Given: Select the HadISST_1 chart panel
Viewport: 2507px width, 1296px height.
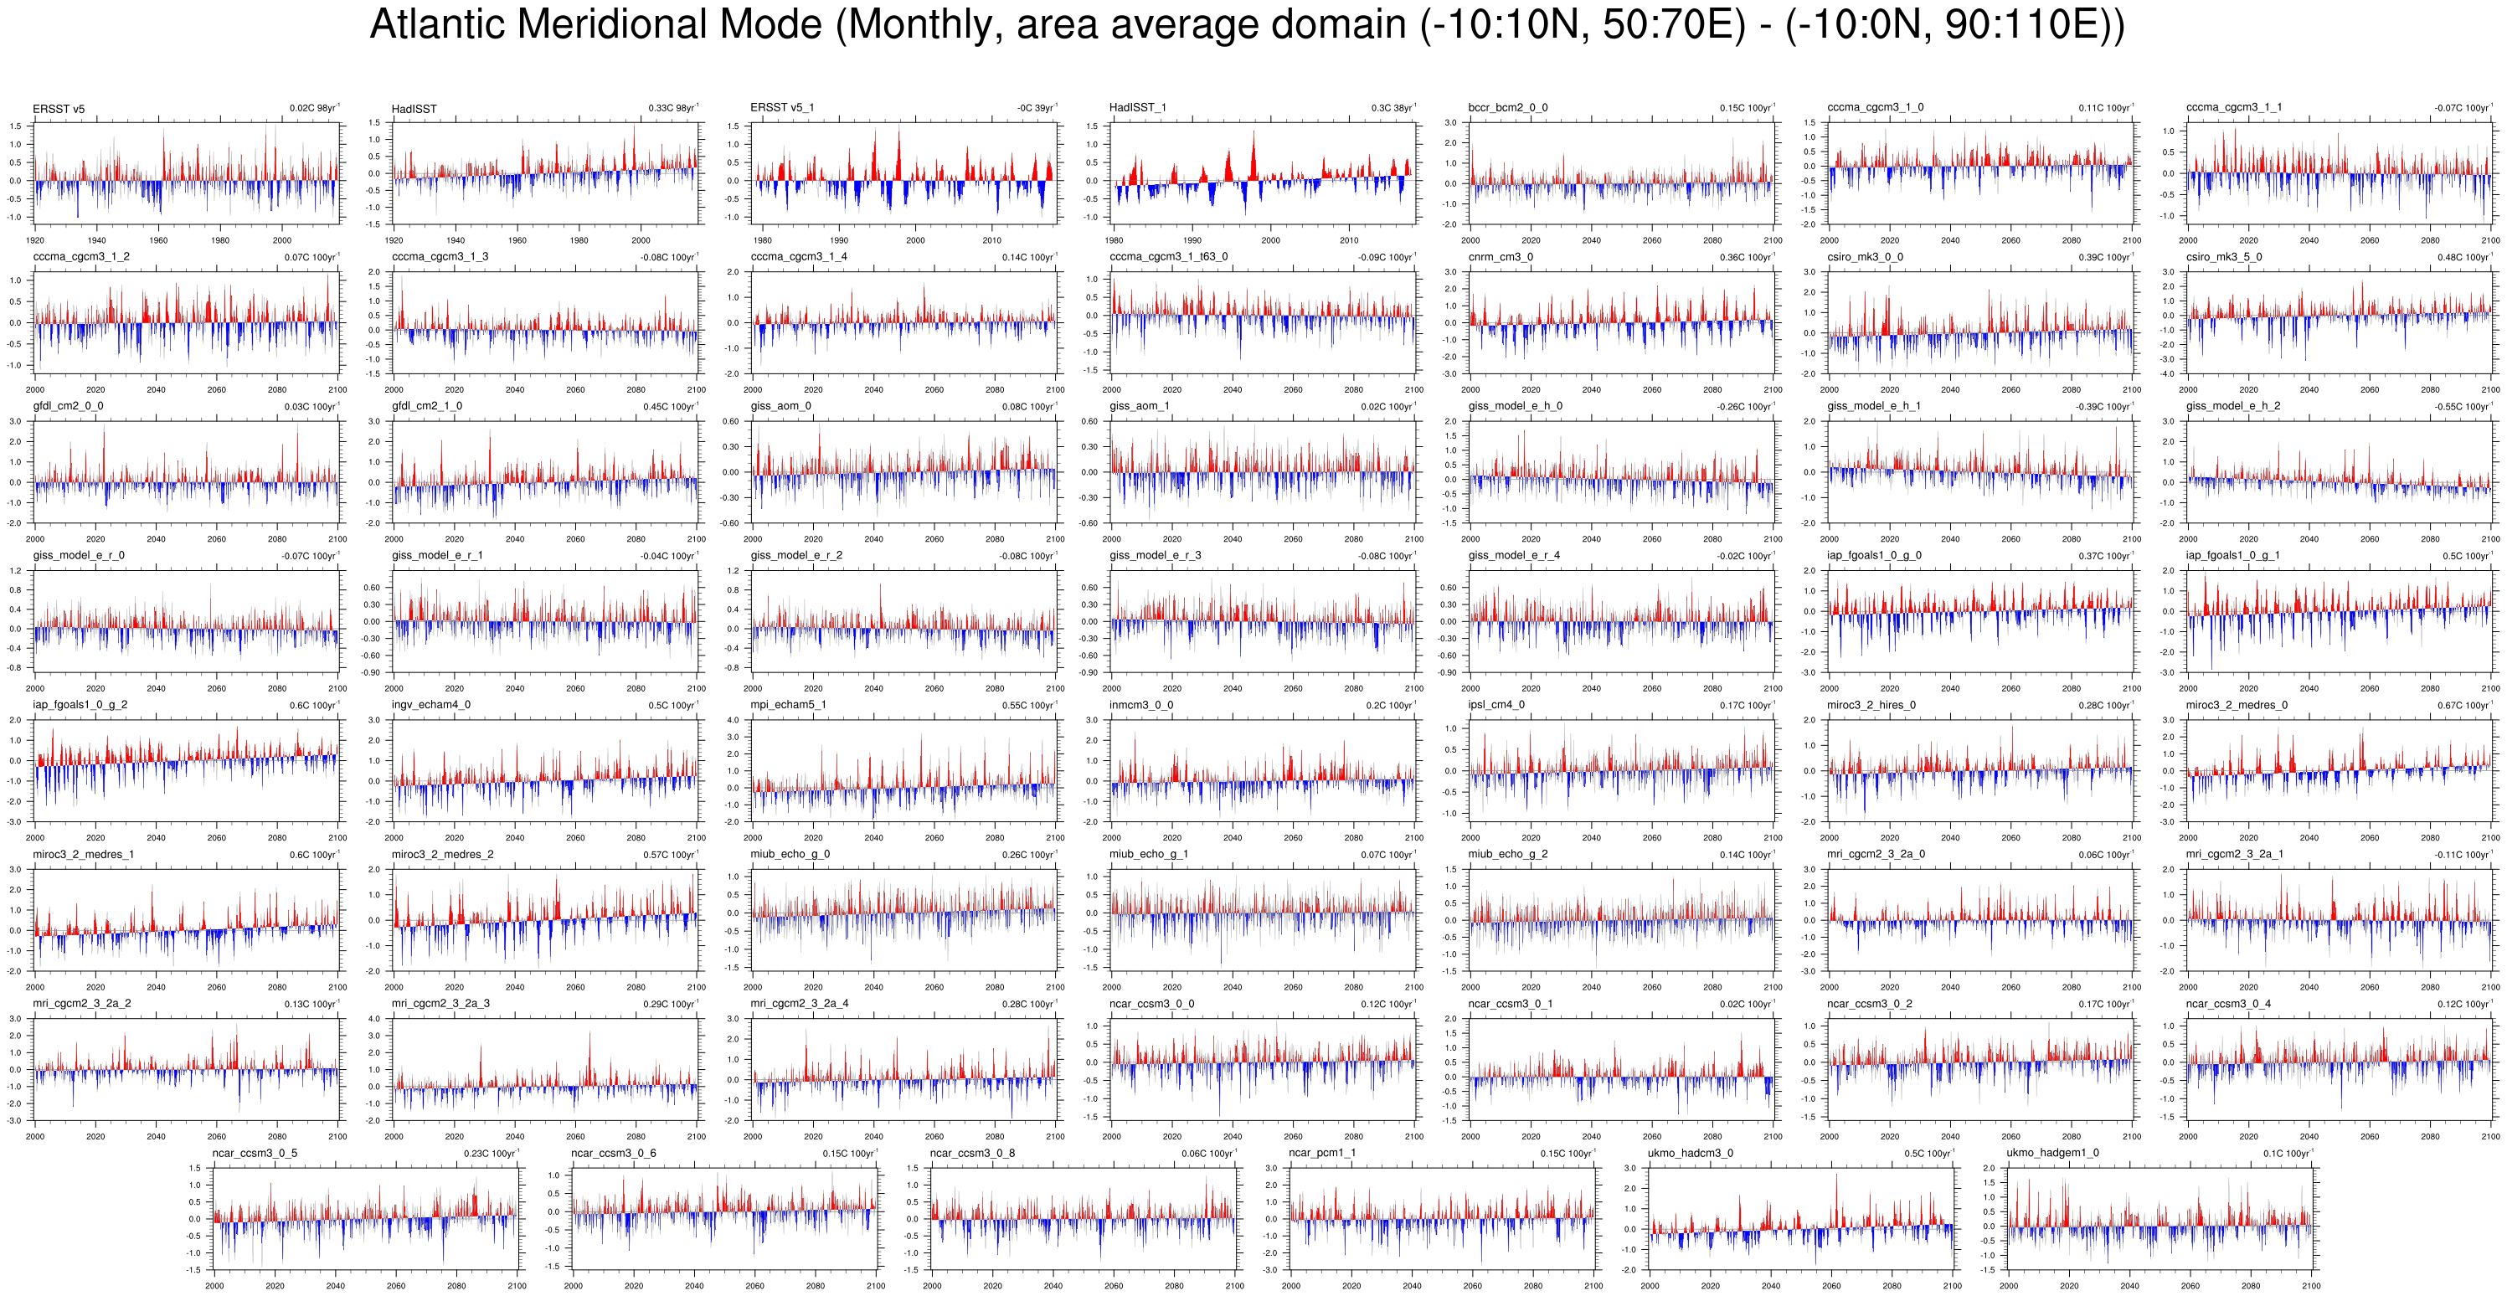Looking at the screenshot, I should click(1262, 173).
